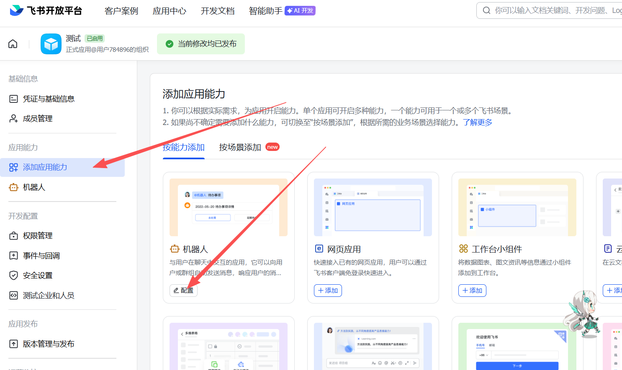Click the 事件与回调 icon
Image resolution: width=622 pixels, height=370 pixels.
pyautogui.click(x=14, y=256)
